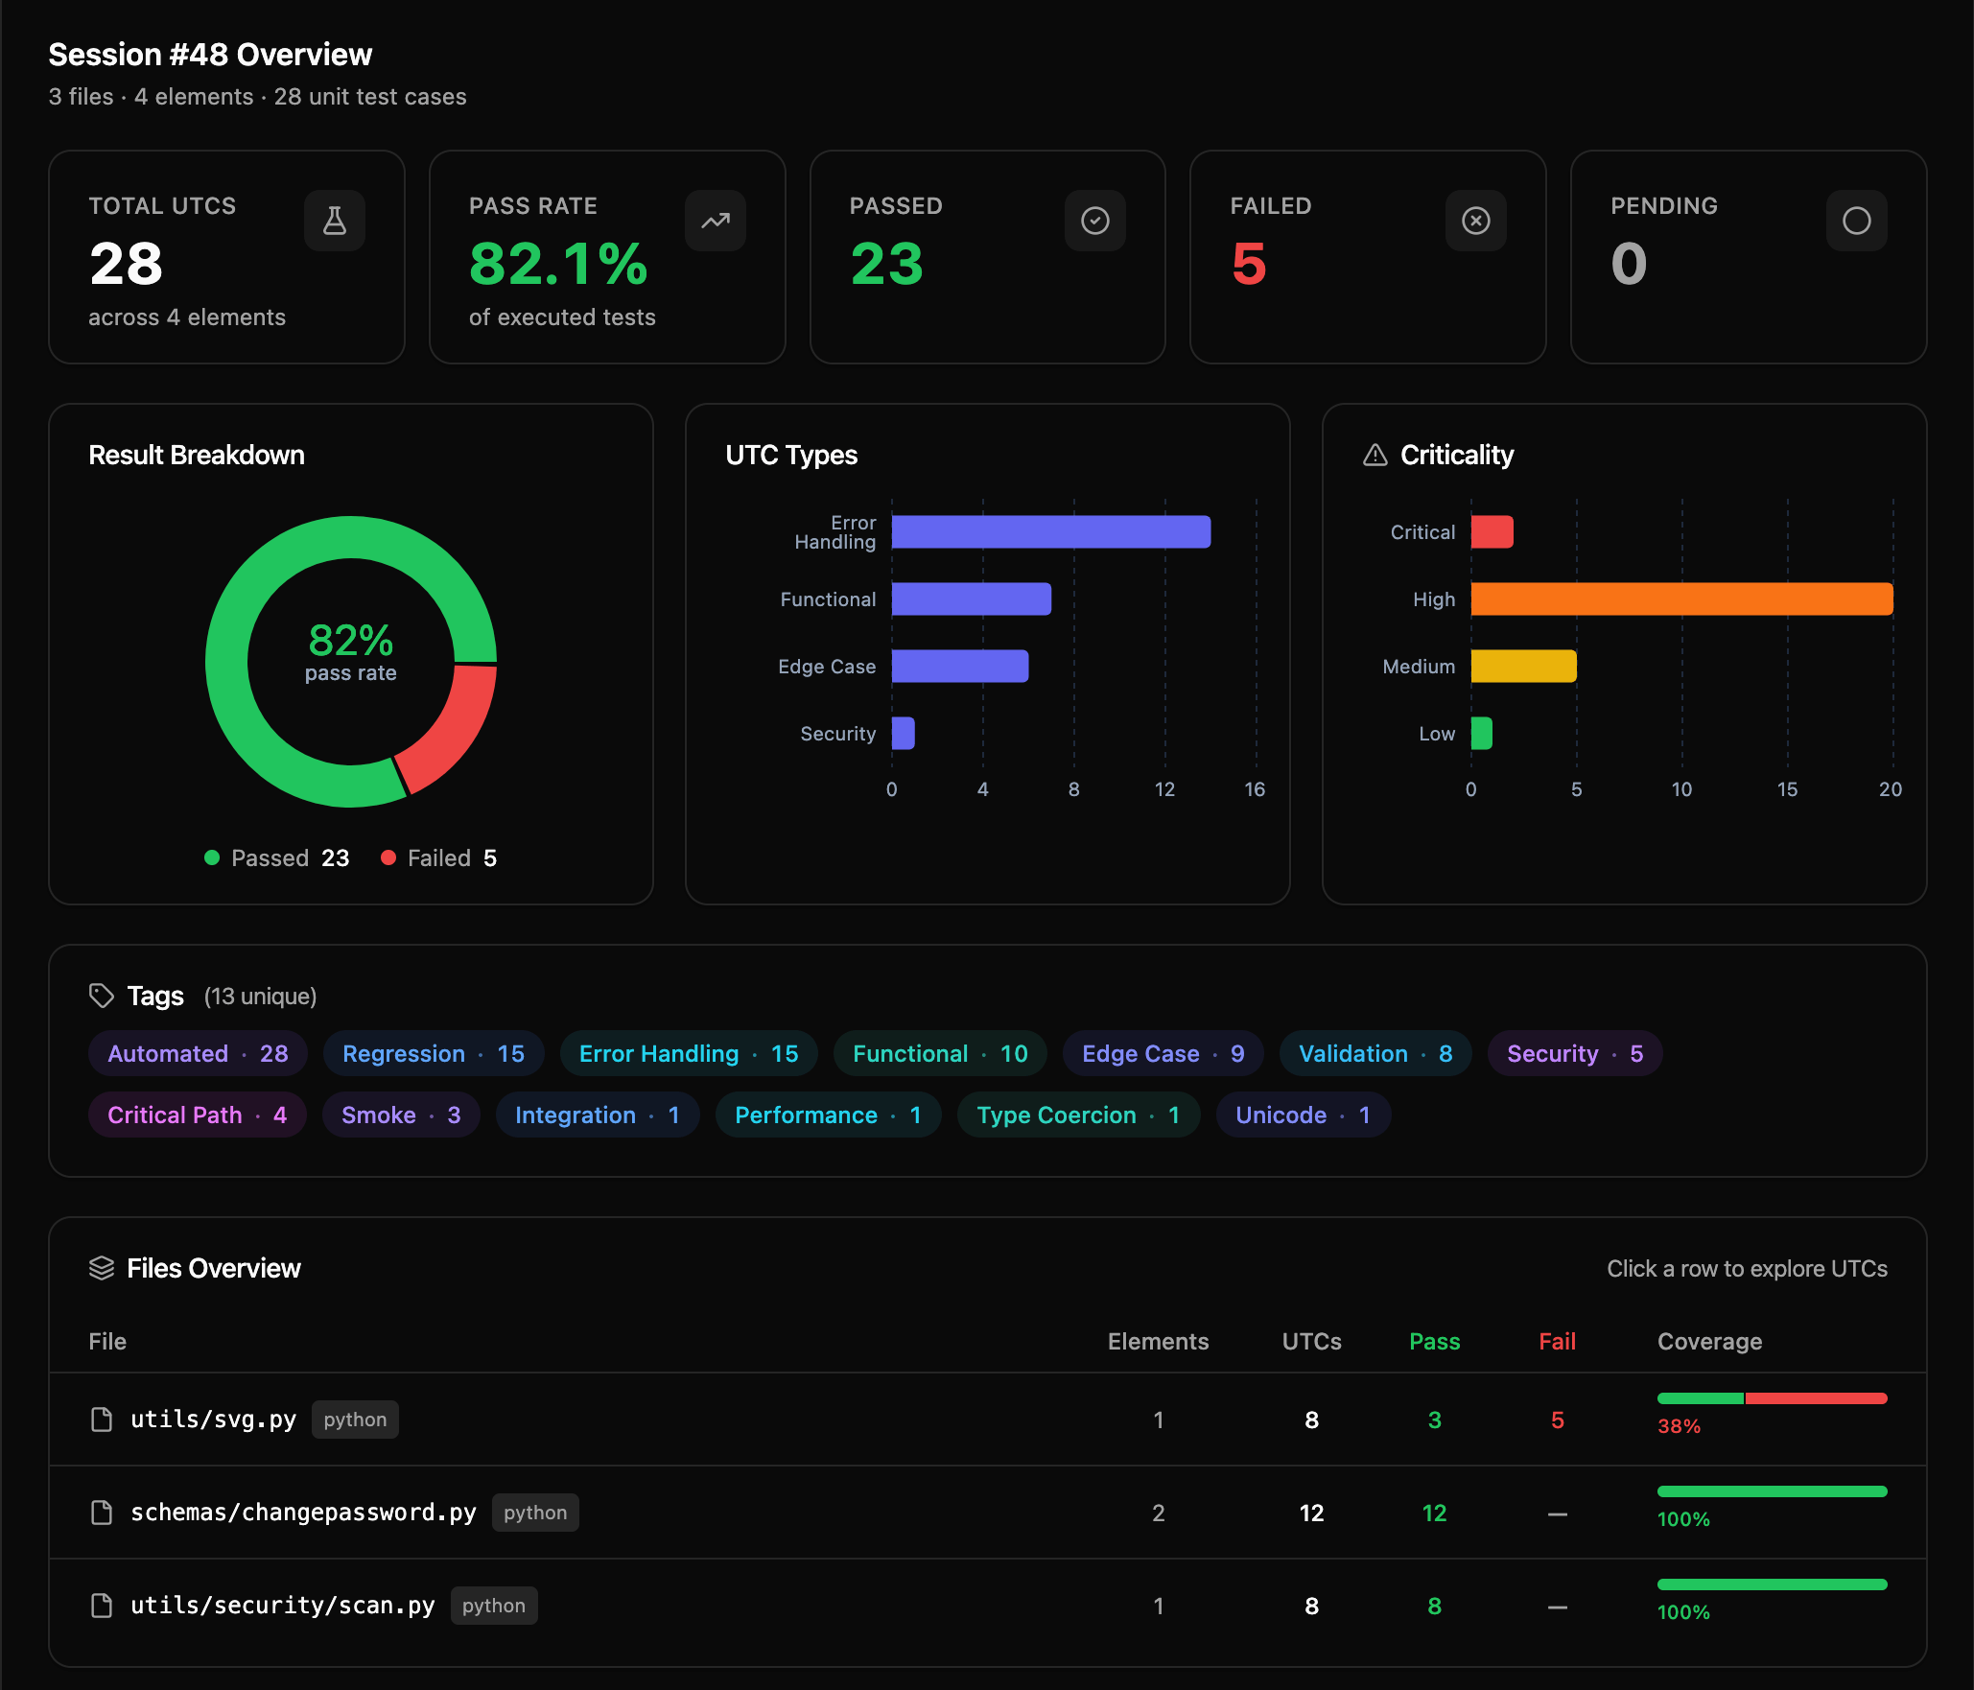
Task: Click the green Pass column header
Action: 1434,1341
